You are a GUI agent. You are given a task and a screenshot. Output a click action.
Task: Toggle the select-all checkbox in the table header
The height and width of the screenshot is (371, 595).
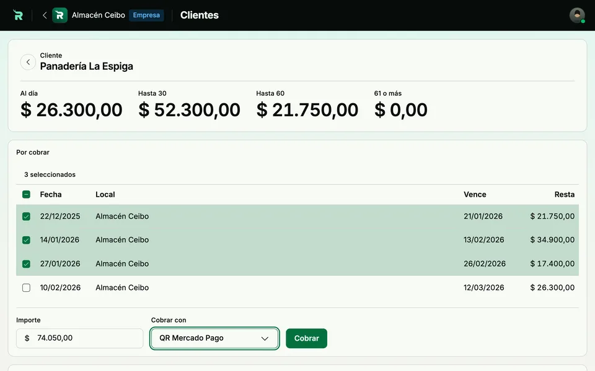point(26,195)
